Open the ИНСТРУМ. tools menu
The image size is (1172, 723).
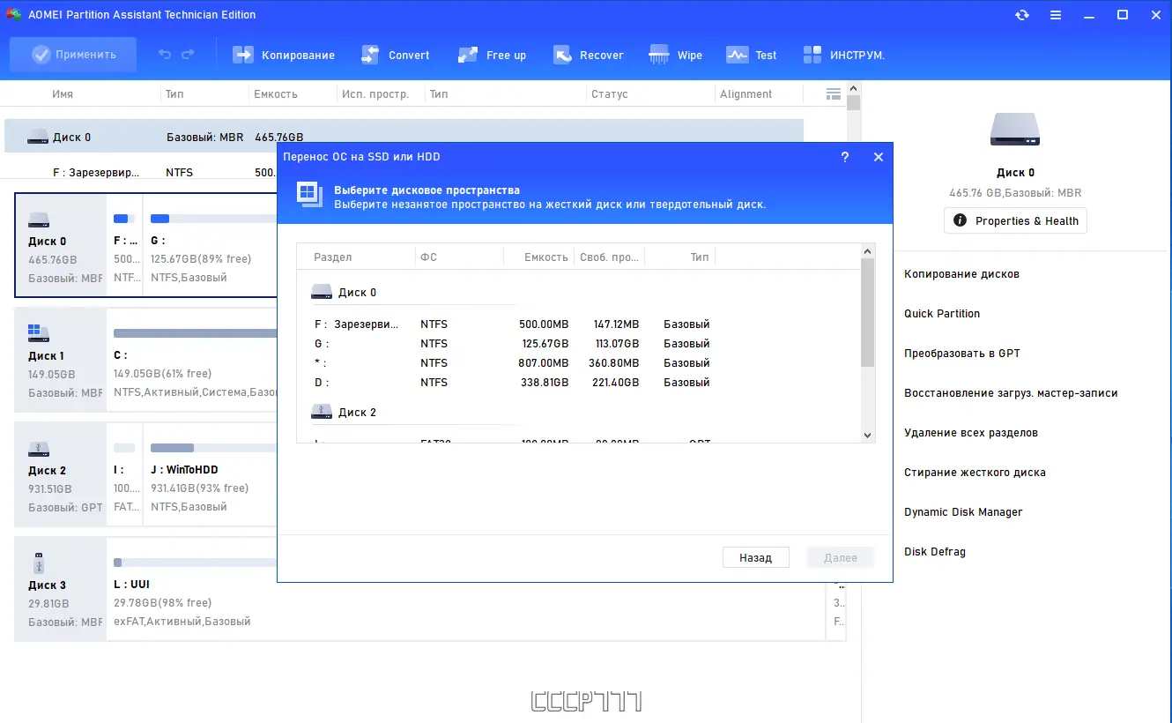click(x=844, y=55)
